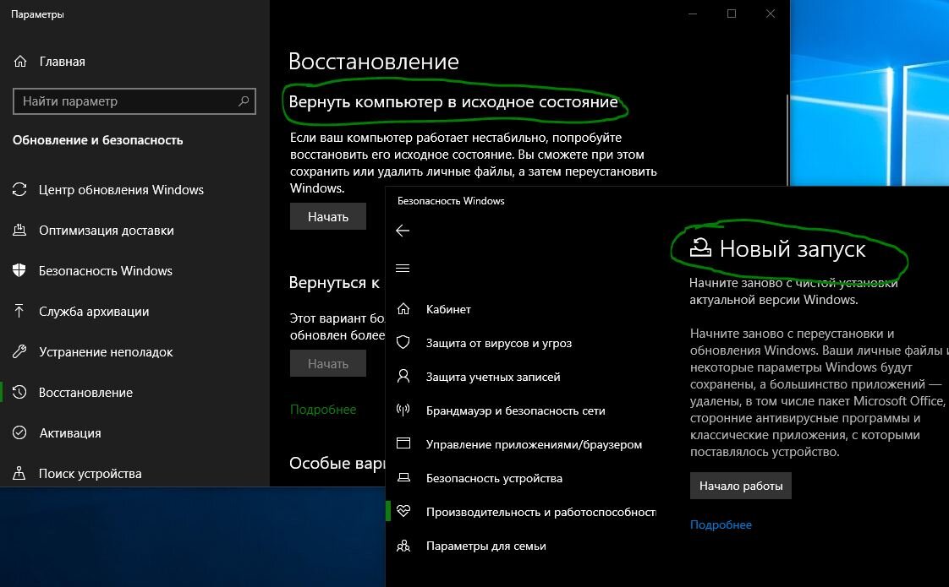949x587 pixels.
Task: Open Центр обновления Windows
Action: coord(122,190)
